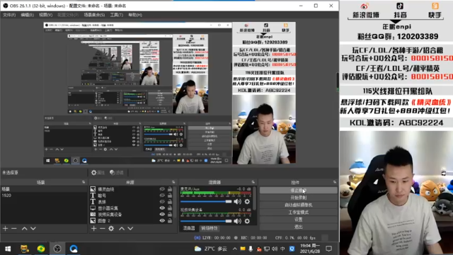Click the 开始录制 start recording button
Image resolution: width=453 pixels, height=255 pixels.
[x=298, y=198]
